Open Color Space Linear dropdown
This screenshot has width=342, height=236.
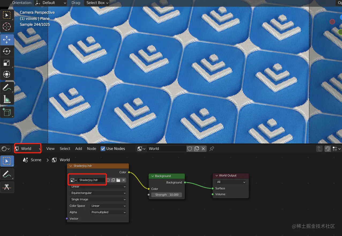click(108, 206)
